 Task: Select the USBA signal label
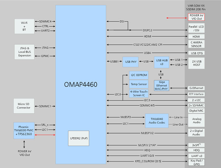click(x=147, y=53)
